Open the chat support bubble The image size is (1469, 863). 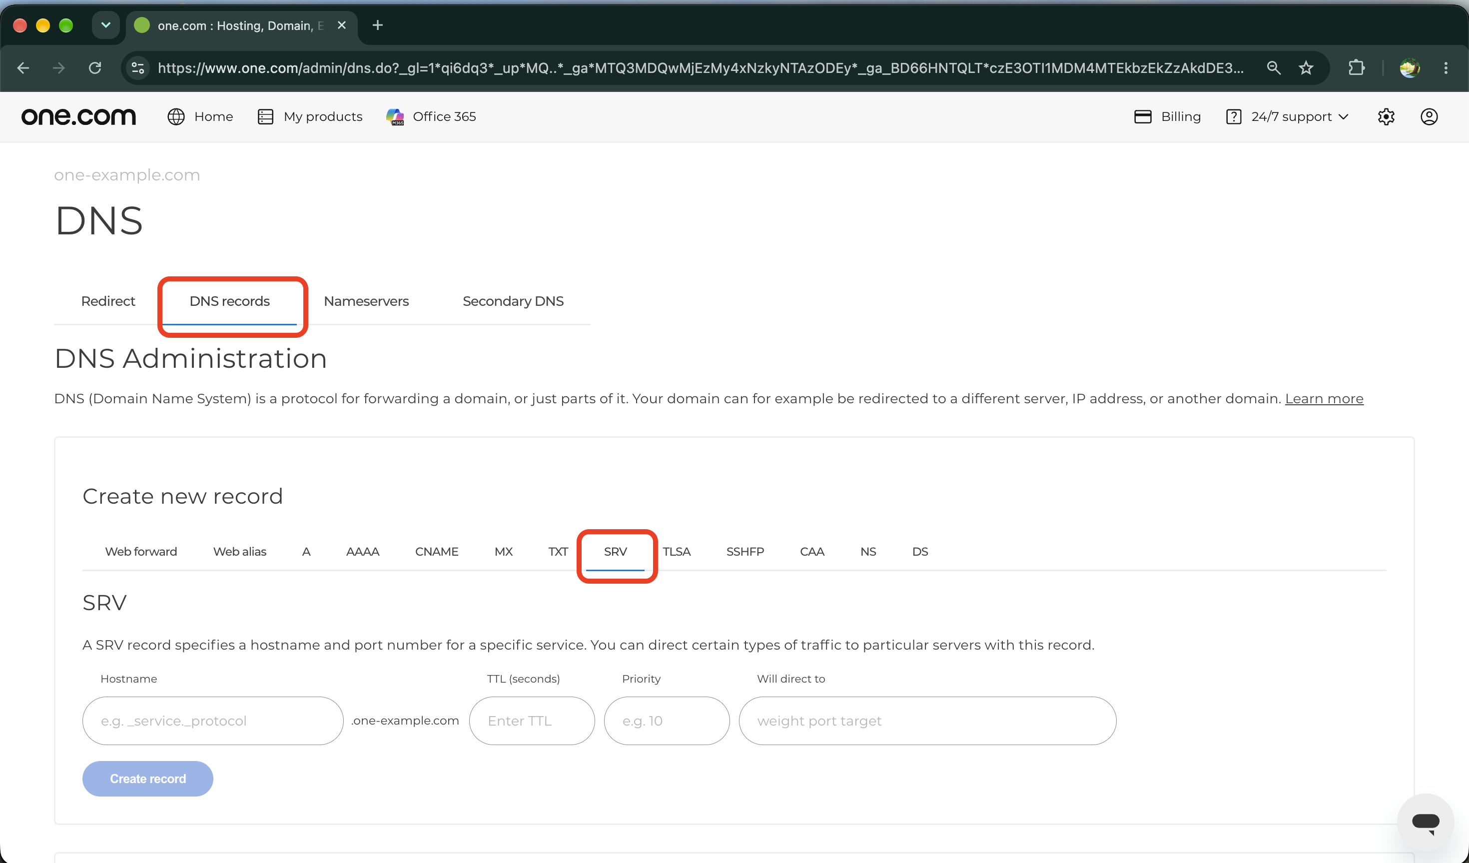(1425, 822)
